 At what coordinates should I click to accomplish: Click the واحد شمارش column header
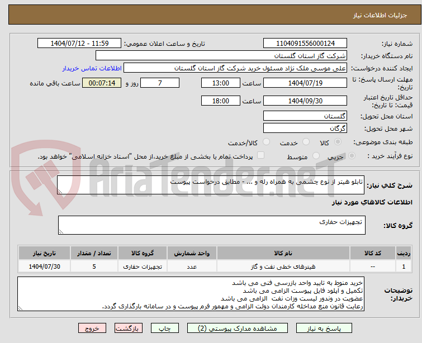[192, 253]
